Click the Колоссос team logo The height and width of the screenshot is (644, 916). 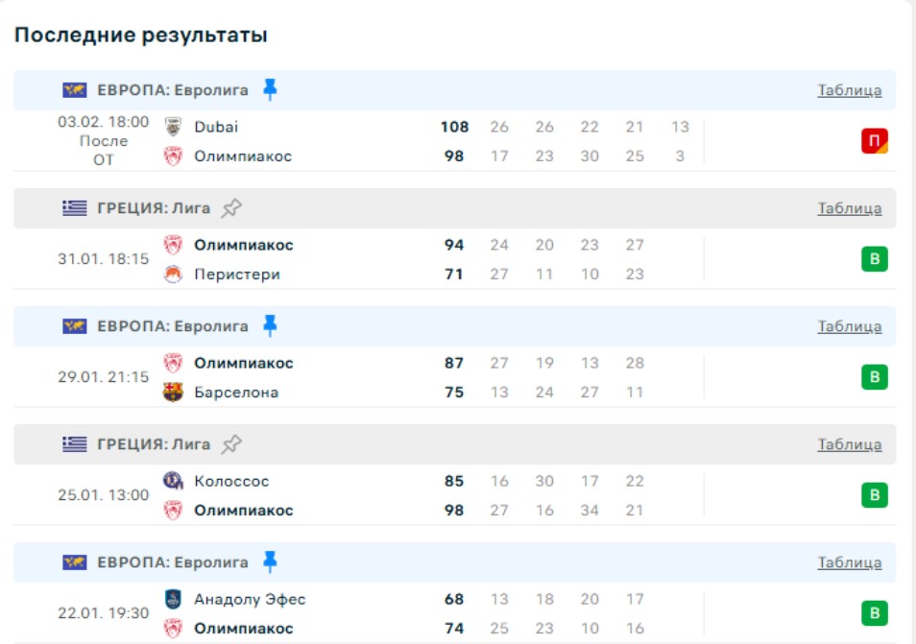tap(173, 481)
